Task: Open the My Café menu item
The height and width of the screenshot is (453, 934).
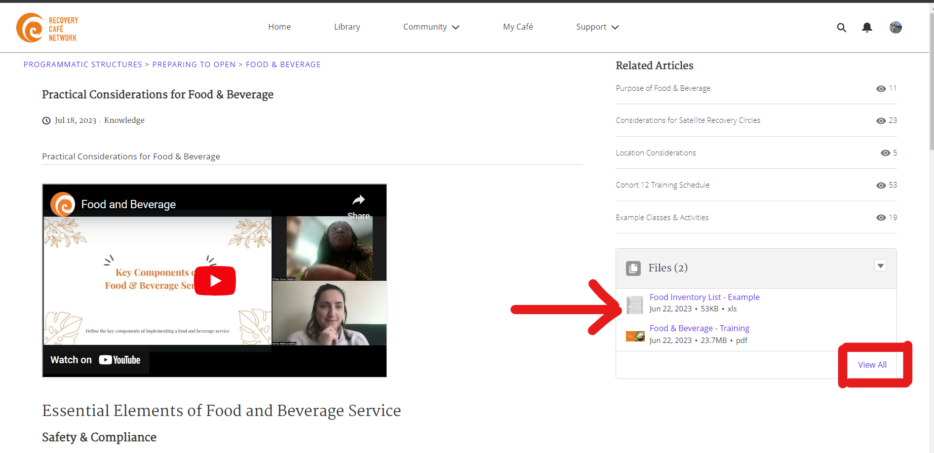Action: pyautogui.click(x=518, y=27)
